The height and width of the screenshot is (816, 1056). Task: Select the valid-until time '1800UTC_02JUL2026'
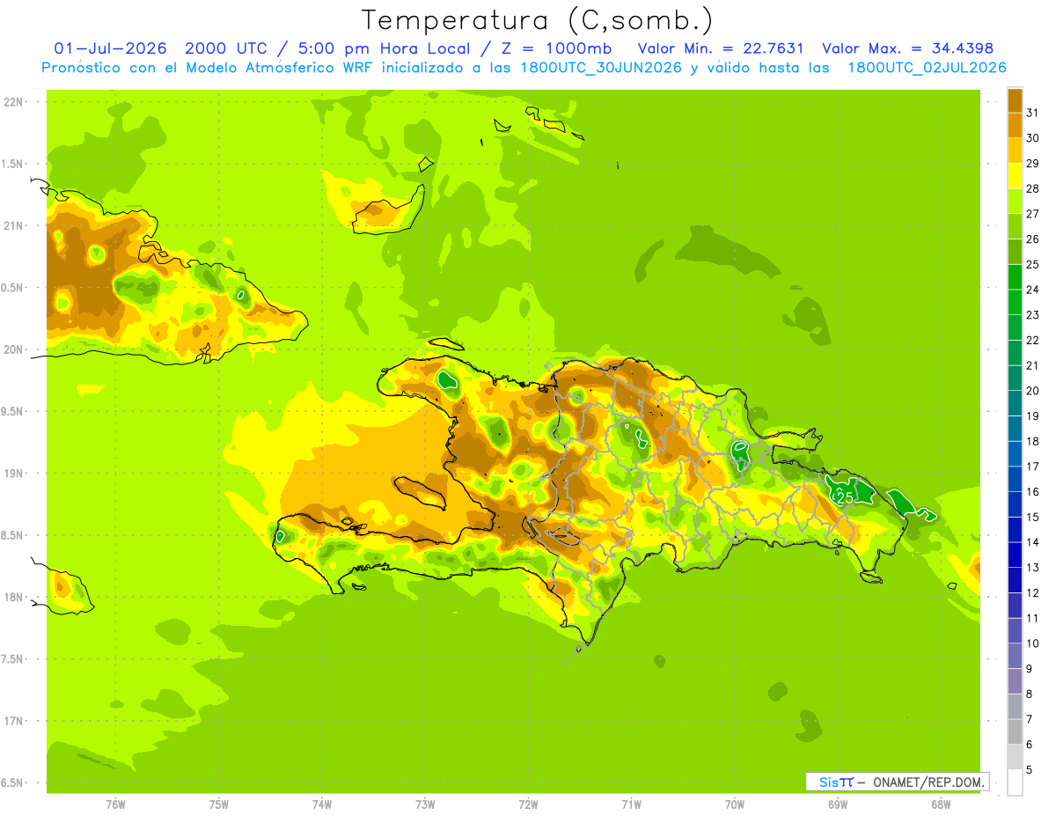click(x=928, y=68)
